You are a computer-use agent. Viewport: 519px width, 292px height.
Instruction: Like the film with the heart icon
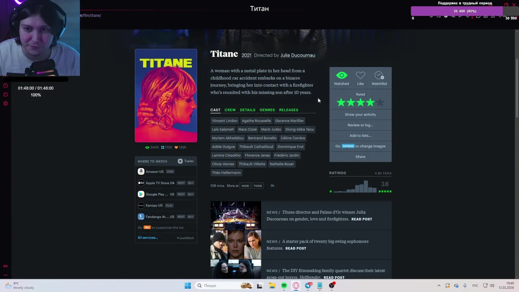(360, 75)
